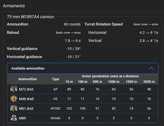Open the M89 link

[x=23, y=118]
